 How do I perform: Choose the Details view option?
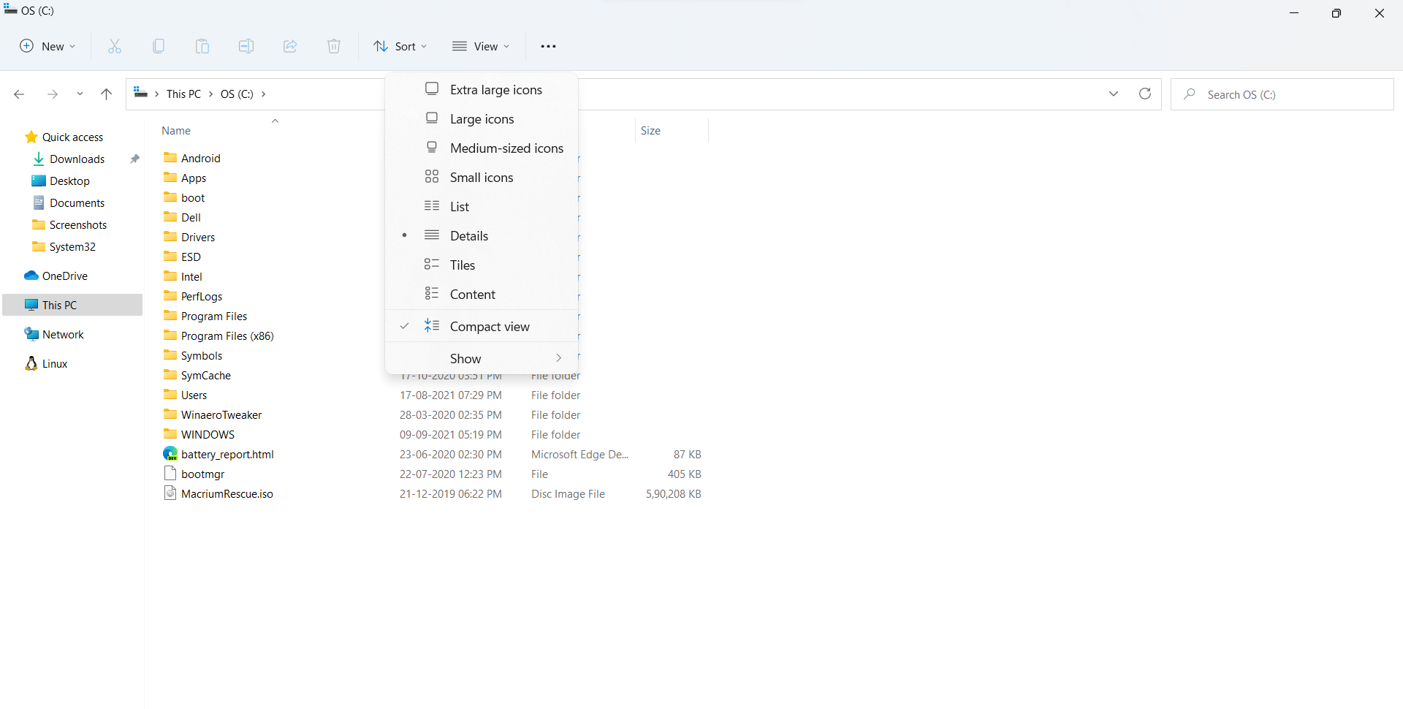click(482, 235)
